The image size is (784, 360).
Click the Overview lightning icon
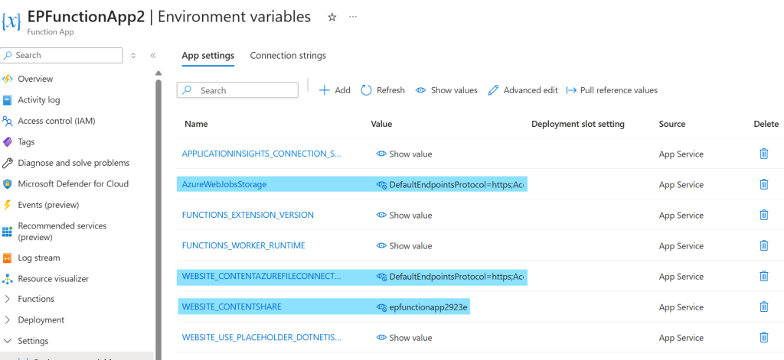8,79
